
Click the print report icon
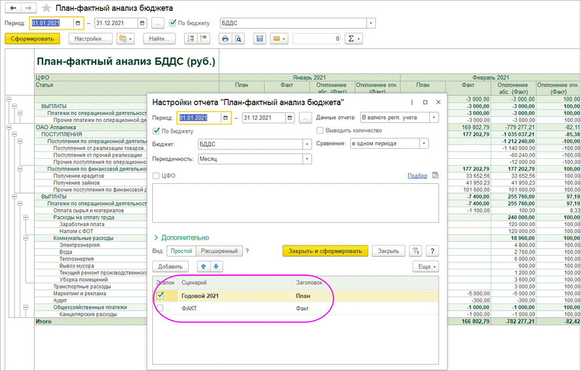tap(224, 39)
